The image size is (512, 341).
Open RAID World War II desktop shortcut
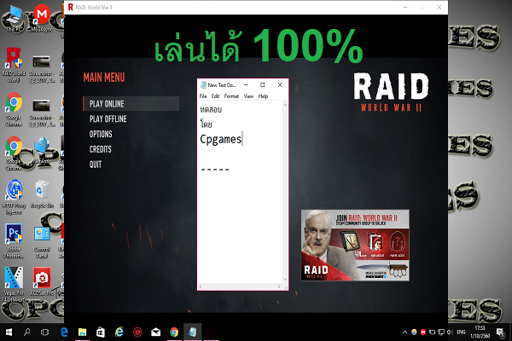pos(14,65)
